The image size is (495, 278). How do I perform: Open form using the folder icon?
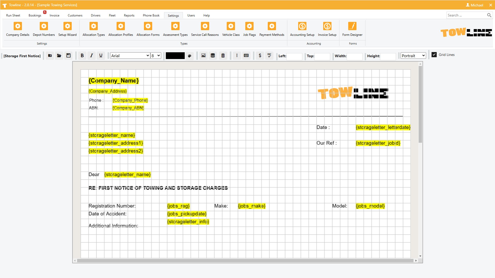tap(59, 56)
